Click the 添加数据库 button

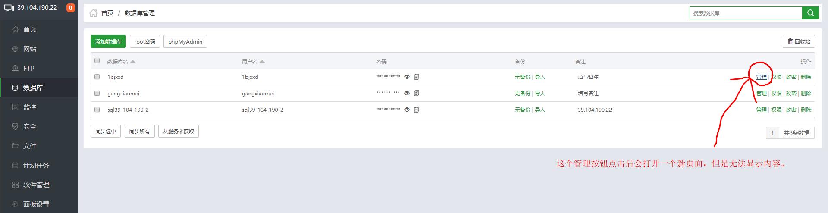(x=108, y=41)
